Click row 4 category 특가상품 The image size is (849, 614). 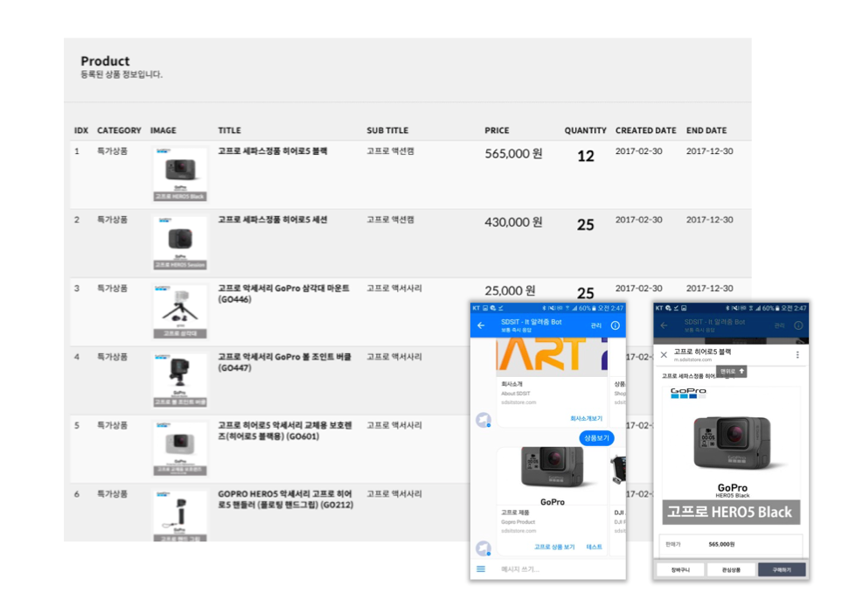coord(112,357)
